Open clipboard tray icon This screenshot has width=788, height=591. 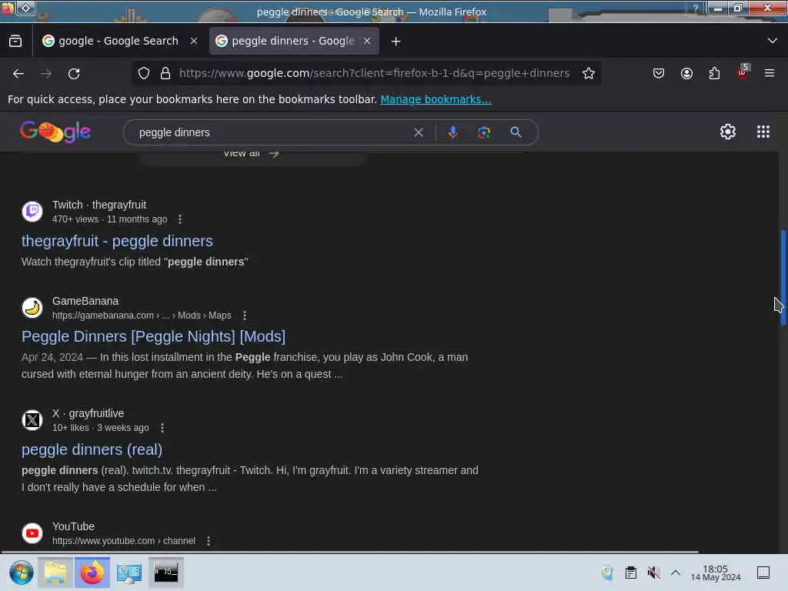[x=631, y=573]
